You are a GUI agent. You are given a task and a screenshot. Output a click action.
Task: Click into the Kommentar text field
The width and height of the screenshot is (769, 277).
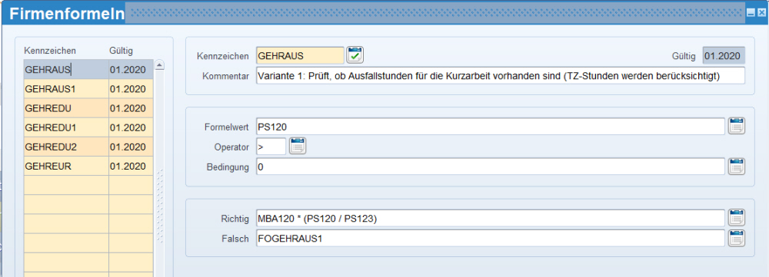pos(501,76)
